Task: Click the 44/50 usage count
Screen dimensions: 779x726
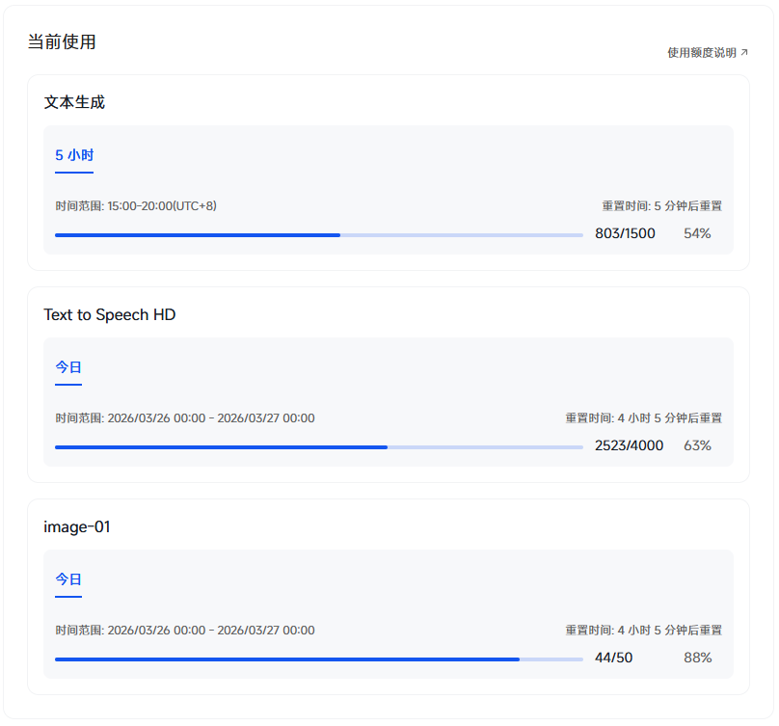Action: pyautogui.click(x=613, y=658)
